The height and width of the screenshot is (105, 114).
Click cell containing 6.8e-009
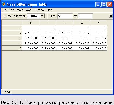(64, 43)
